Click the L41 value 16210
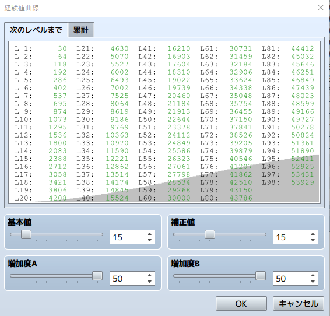Viewport: 330px width, 316px height. coord(179,48)
